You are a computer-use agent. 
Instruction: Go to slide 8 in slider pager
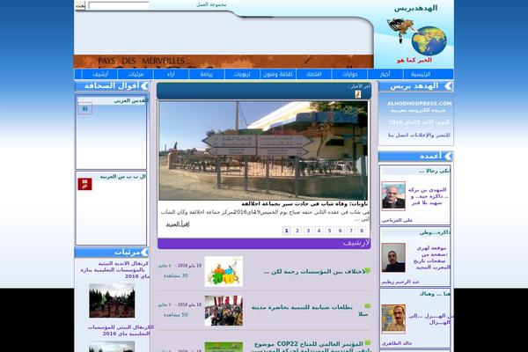tap(362, 231)
